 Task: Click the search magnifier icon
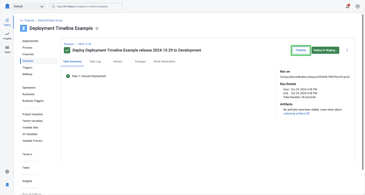pos(53,7)
